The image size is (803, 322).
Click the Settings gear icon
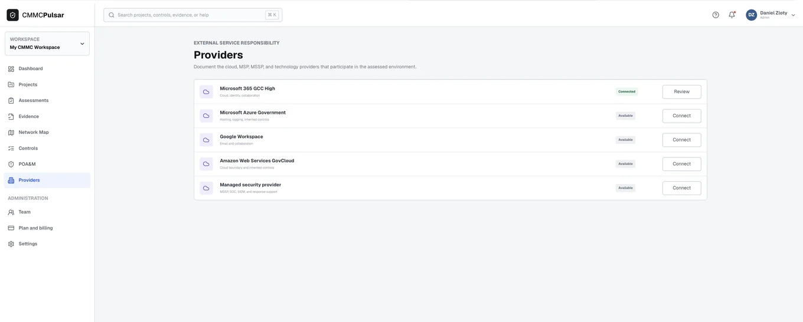pyautogui.click(x=11, y=244)
